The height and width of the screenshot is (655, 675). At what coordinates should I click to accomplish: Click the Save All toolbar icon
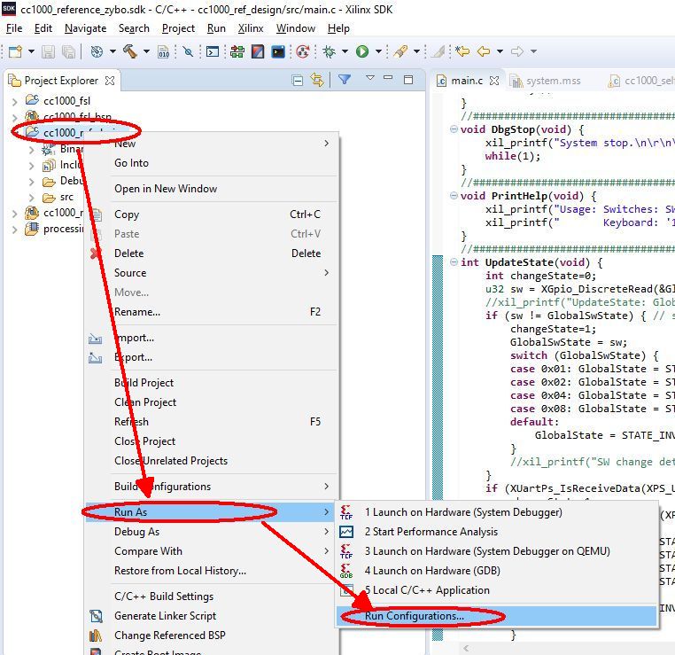point(69,51)
